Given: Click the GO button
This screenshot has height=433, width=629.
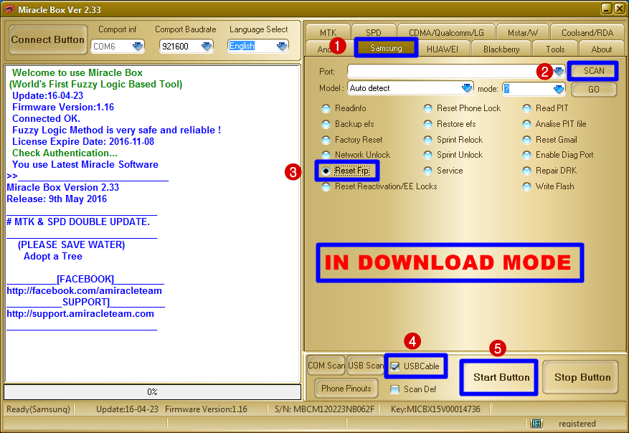Looking at the screenshot, I should click(x=594, y=90).
